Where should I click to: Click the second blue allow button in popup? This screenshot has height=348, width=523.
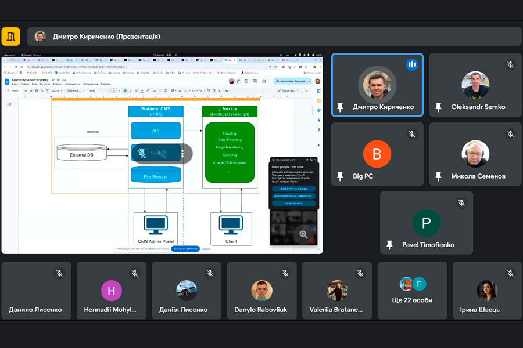tap(293, 196)
